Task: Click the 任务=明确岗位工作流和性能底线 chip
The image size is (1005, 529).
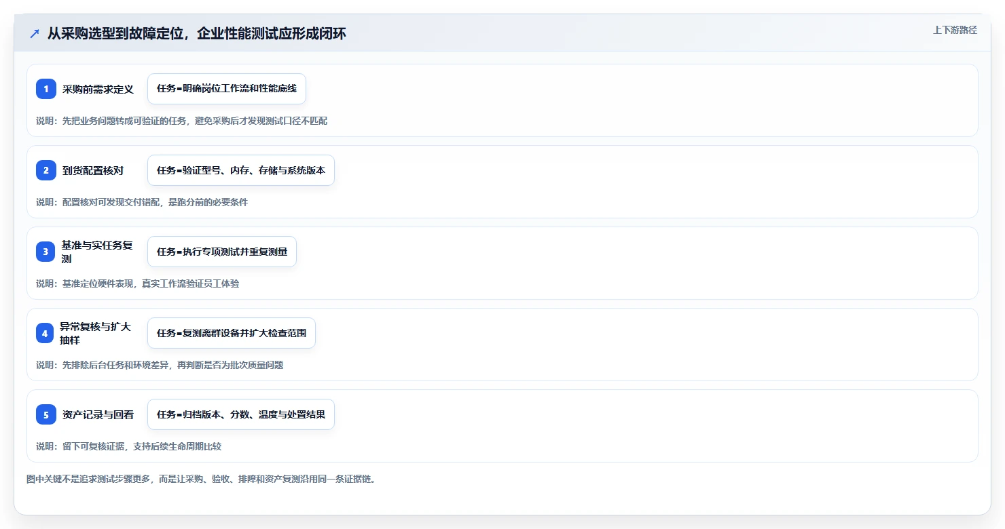Action: coord(227,89)
